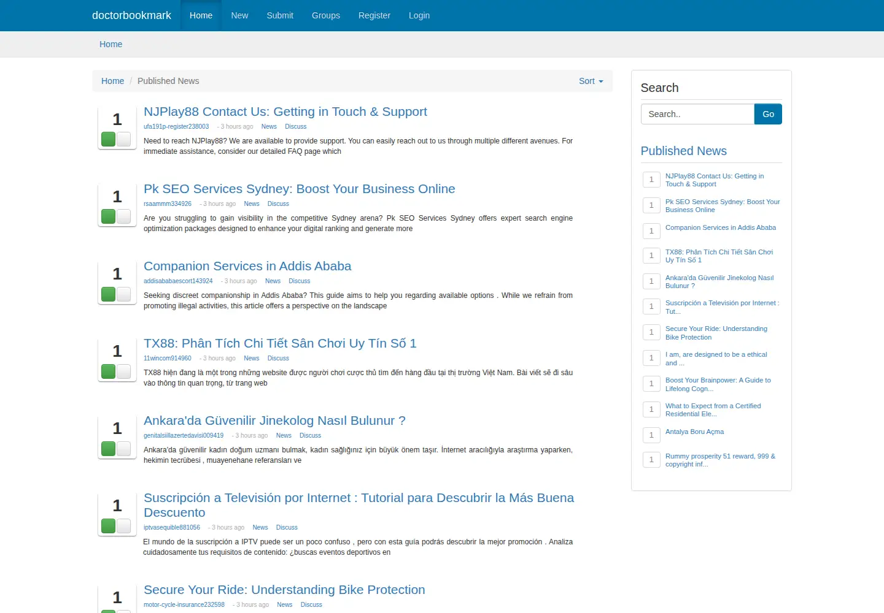Screen dimensions: 884x613
Task: Open the Login page
Action: 419,15
